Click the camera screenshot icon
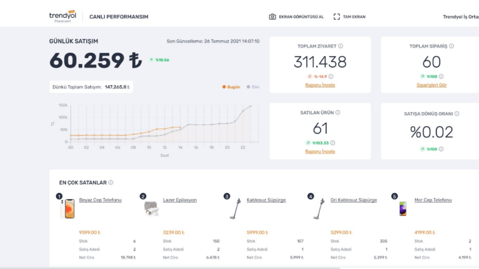 [x=272, y=17]
